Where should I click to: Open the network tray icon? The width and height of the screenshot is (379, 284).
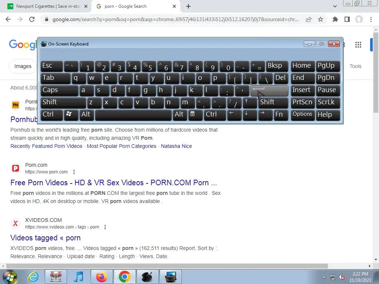pos(333,277)
